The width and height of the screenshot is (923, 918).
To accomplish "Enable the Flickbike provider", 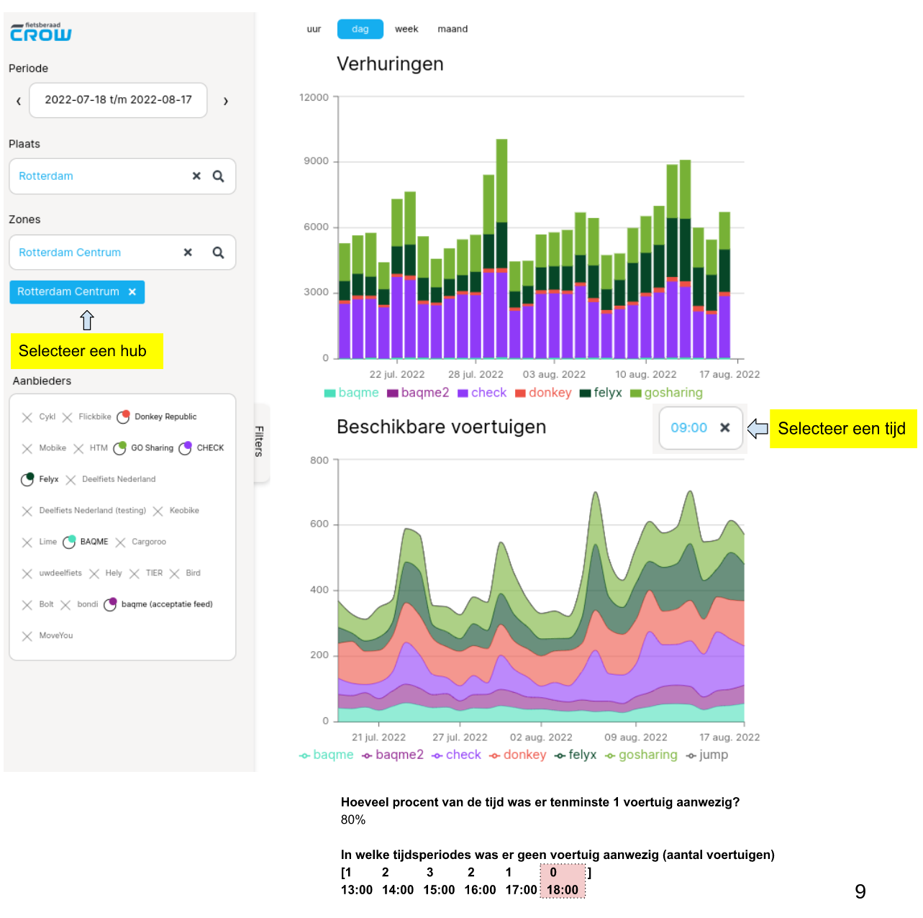I will 86,417.
